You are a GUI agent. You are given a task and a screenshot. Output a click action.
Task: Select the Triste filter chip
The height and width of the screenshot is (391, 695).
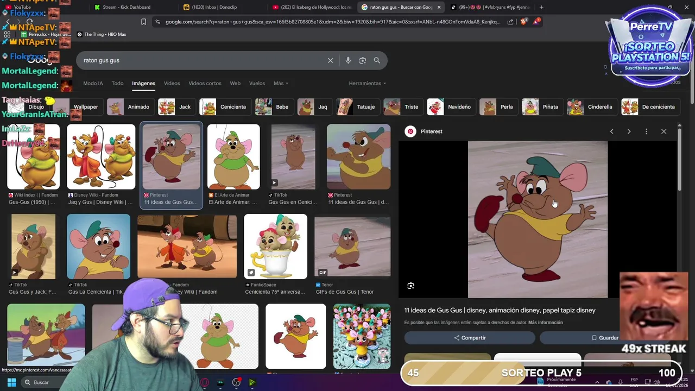(x=402, y=107)
